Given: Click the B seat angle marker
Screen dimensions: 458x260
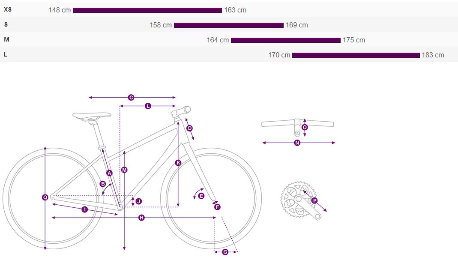Looking at the screenshot, I should coord(103,184).
